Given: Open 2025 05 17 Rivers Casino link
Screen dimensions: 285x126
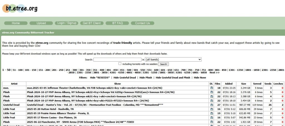Looking at the screenshot, I should 52,118.
